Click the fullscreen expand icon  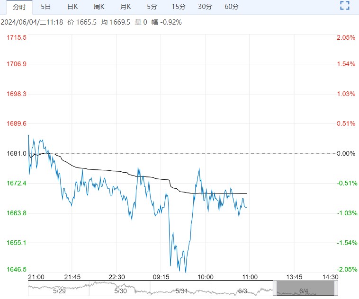345,6
